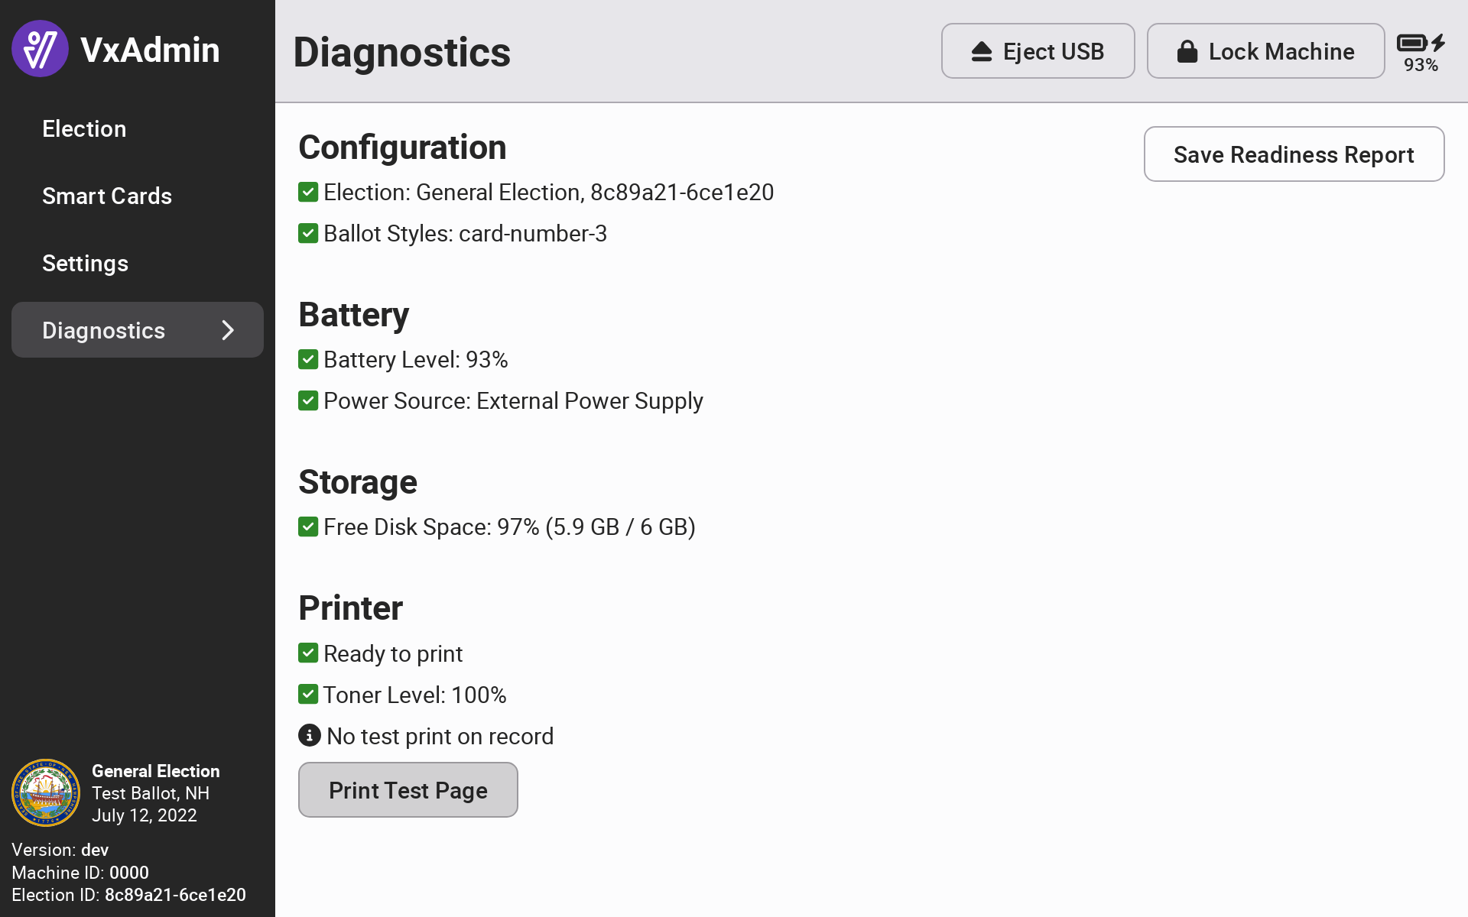Click the padlock icon on Lock Machine
Screen dimensions: 1468x917
[1187, 51]
